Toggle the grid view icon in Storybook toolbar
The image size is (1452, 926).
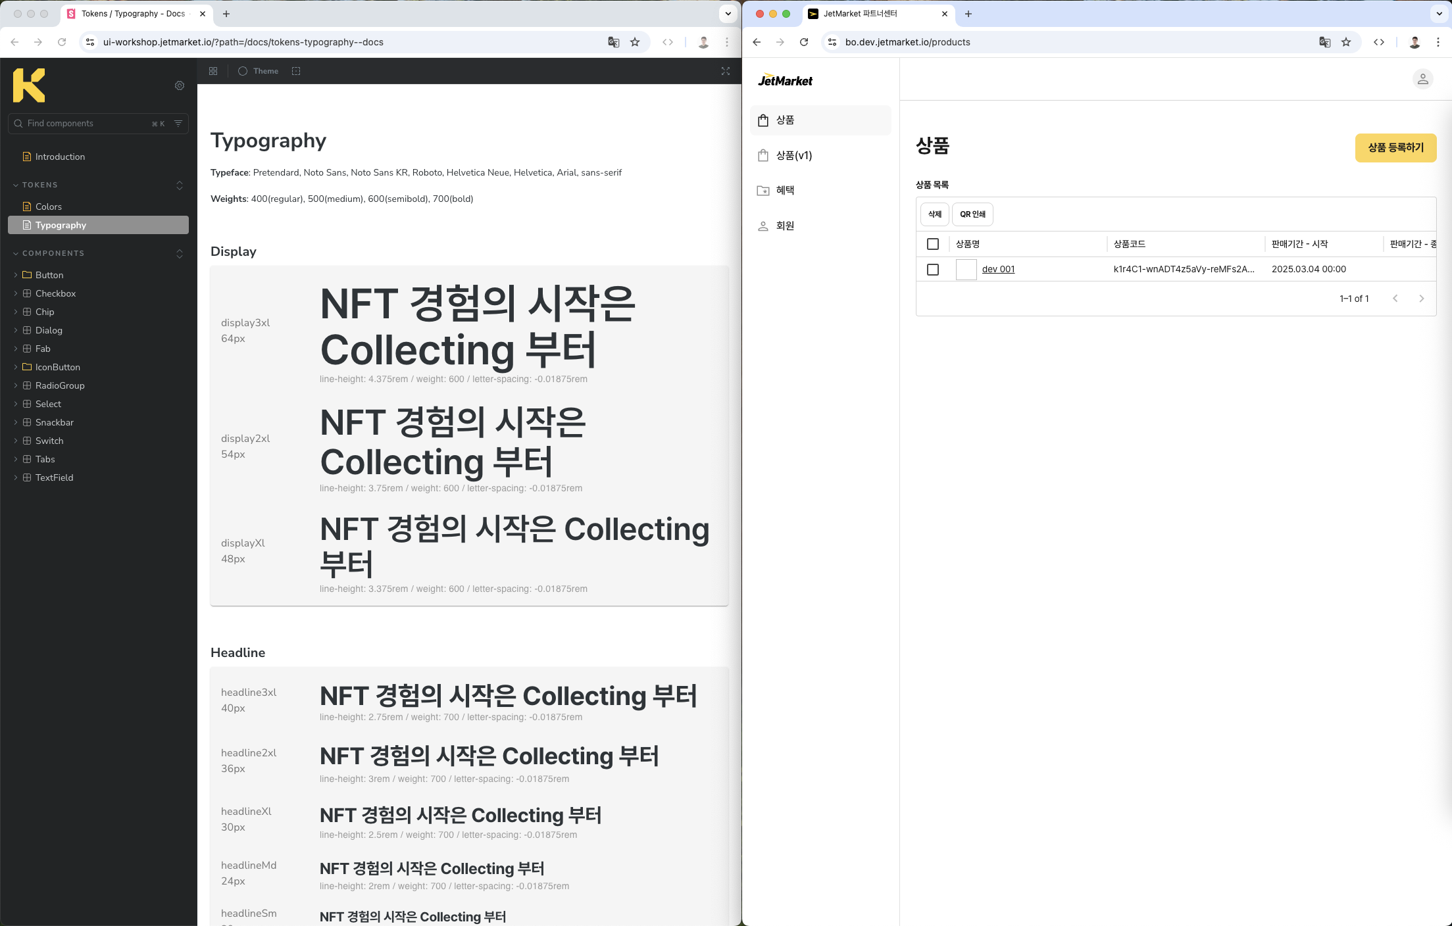pos(213,71)
